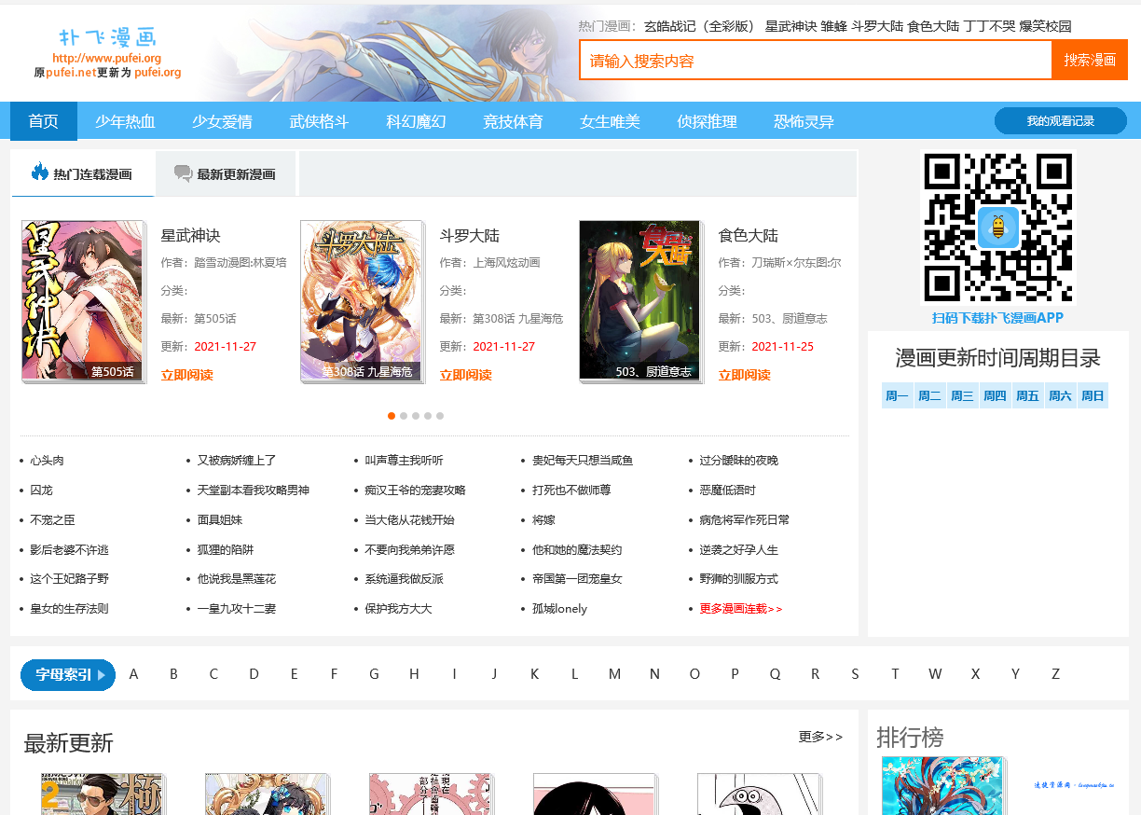Open first thumbnail under 排行榜
This screenshot has width=1141, height=815.
(942, 785)
